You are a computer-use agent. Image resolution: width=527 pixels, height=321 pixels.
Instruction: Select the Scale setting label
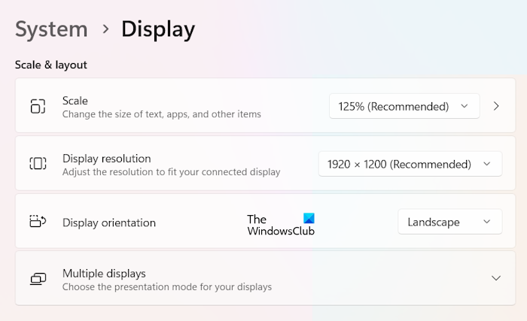(x=75, y=101)
